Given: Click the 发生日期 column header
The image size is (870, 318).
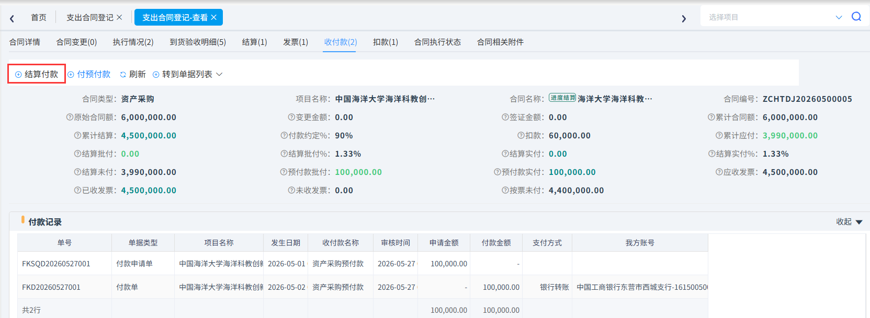Looking at the screenshot, I should point(286,243).
